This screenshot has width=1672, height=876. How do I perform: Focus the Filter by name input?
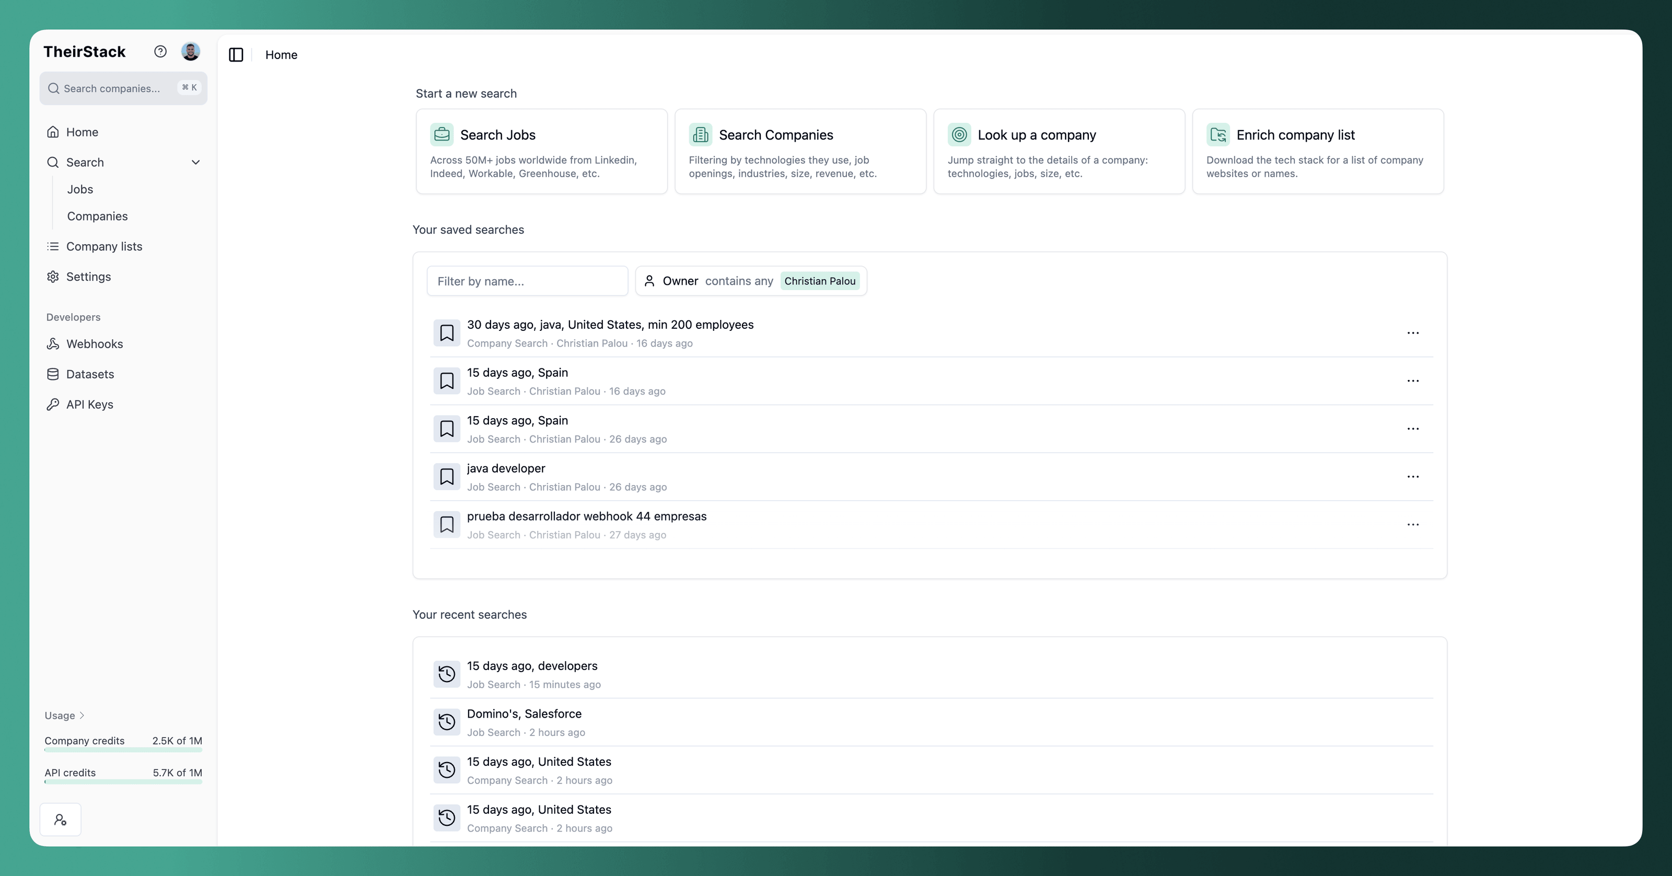tap(527, 281)
